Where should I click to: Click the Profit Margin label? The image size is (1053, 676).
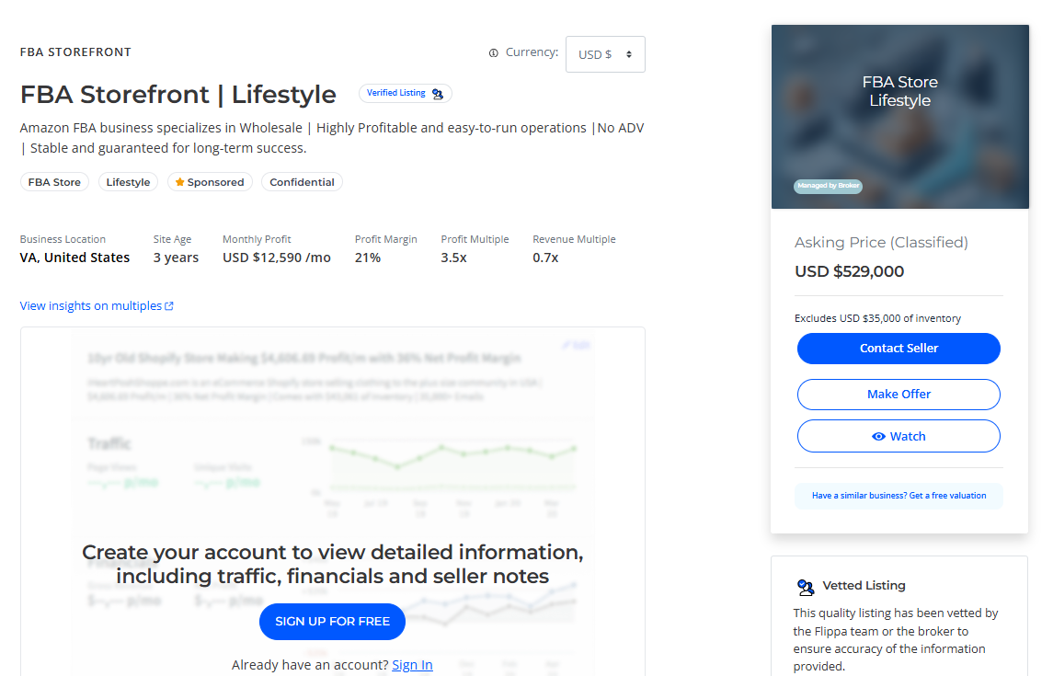pyautogui.click(x=386, y=239)
